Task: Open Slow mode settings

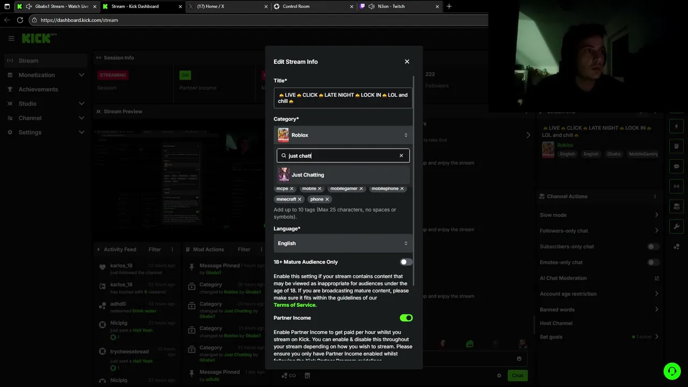Action: tap(599, 215)
